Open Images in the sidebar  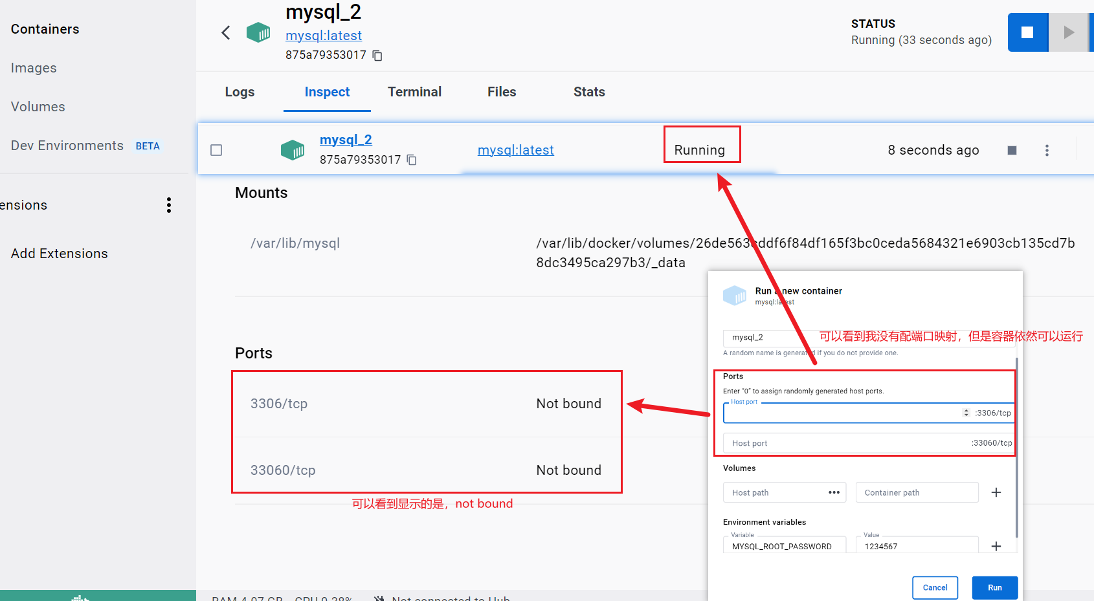coord(34,68)
